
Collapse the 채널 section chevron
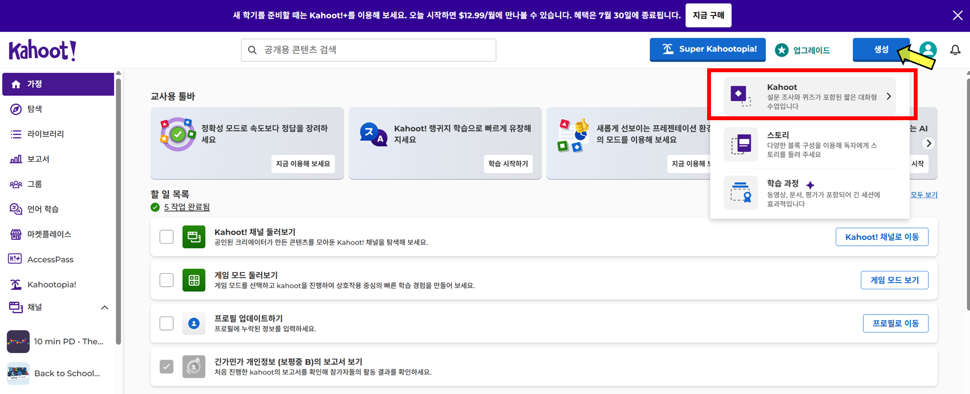(x=104, y=308)
